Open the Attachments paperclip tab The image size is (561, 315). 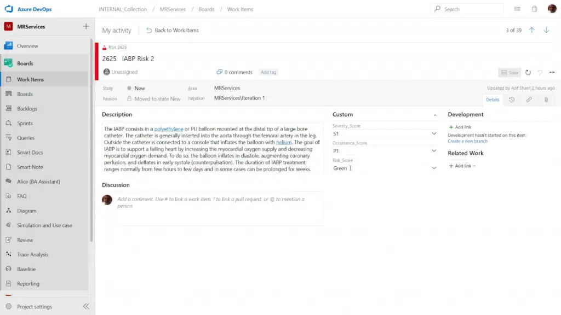546,100
